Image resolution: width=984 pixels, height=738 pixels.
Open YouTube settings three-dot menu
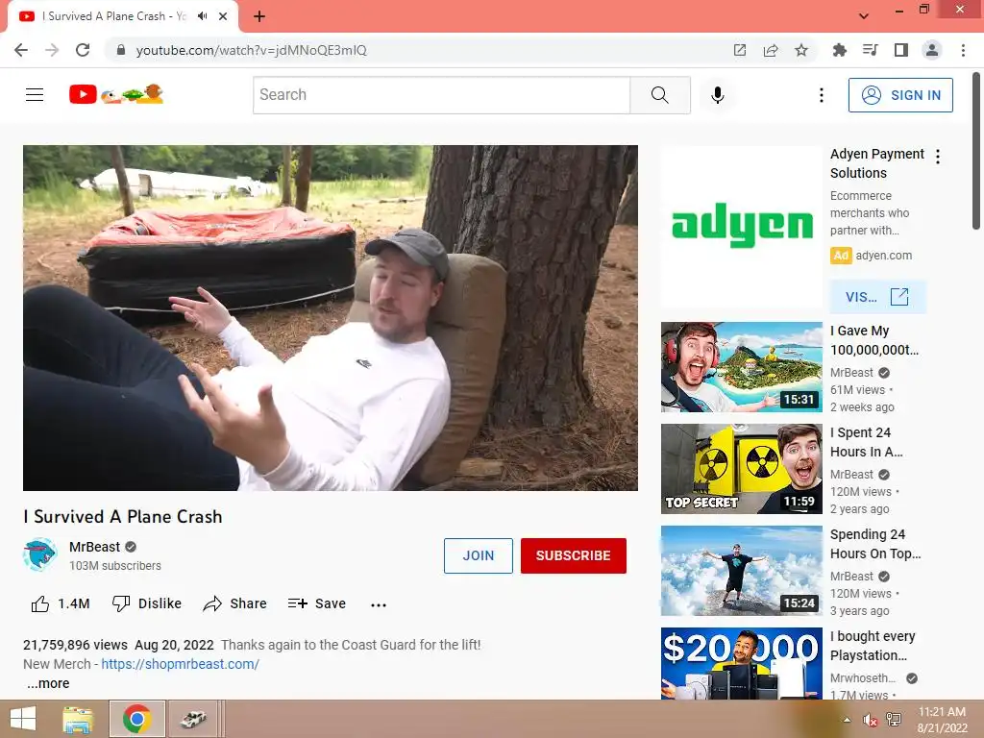pos(822,95)
